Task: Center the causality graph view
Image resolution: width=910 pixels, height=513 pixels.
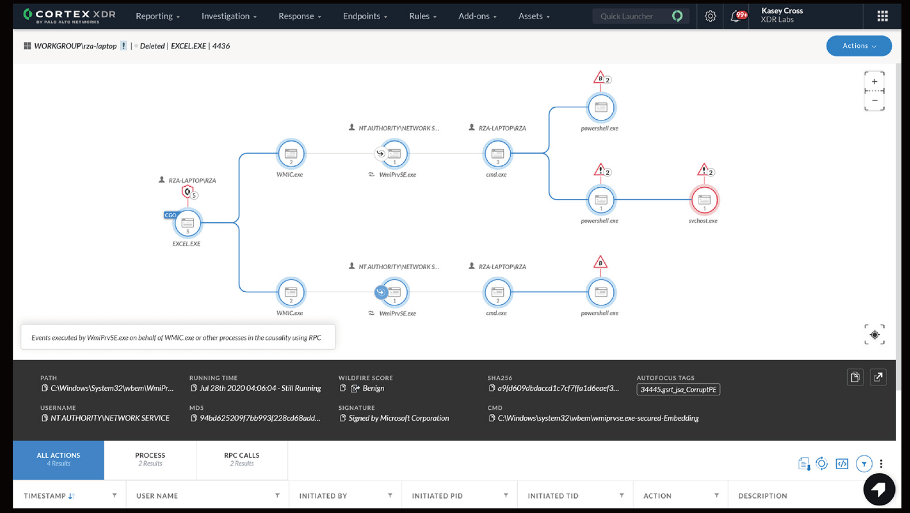Action: (x=874, y=335)
